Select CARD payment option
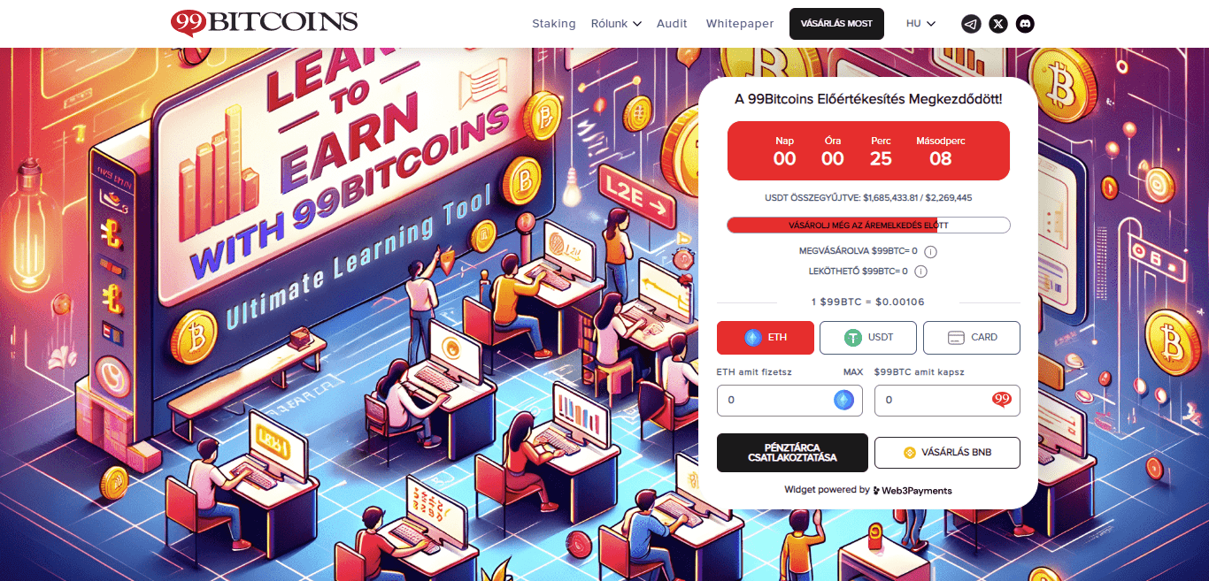The image size is (1209, 581). pyautogui.click(x=972, y=337)
